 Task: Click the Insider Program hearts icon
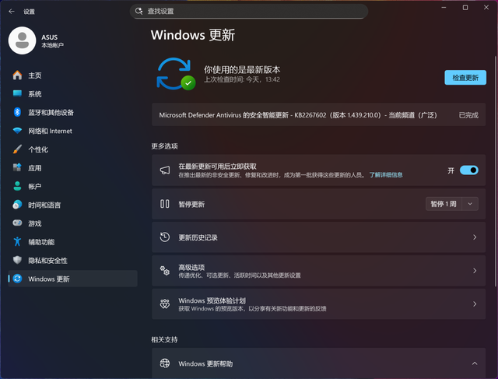165,304
